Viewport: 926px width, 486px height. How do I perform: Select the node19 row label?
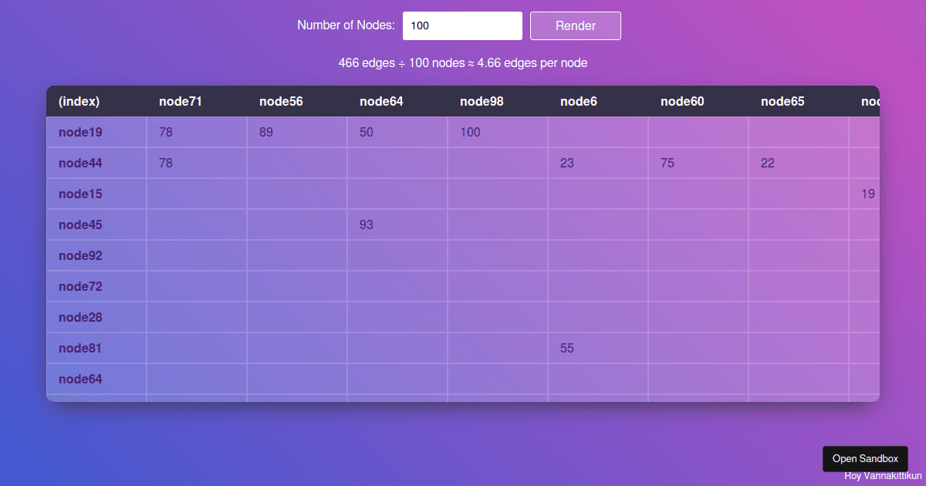pos(79,132)
